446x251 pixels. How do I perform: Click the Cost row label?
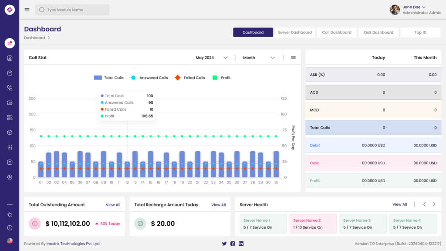click(314, 163)
